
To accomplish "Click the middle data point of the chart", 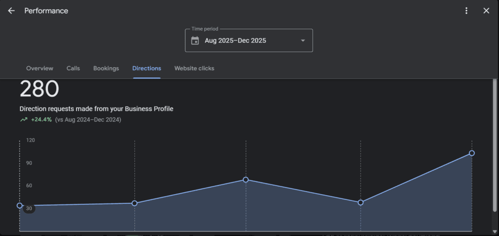I will 246,180.
